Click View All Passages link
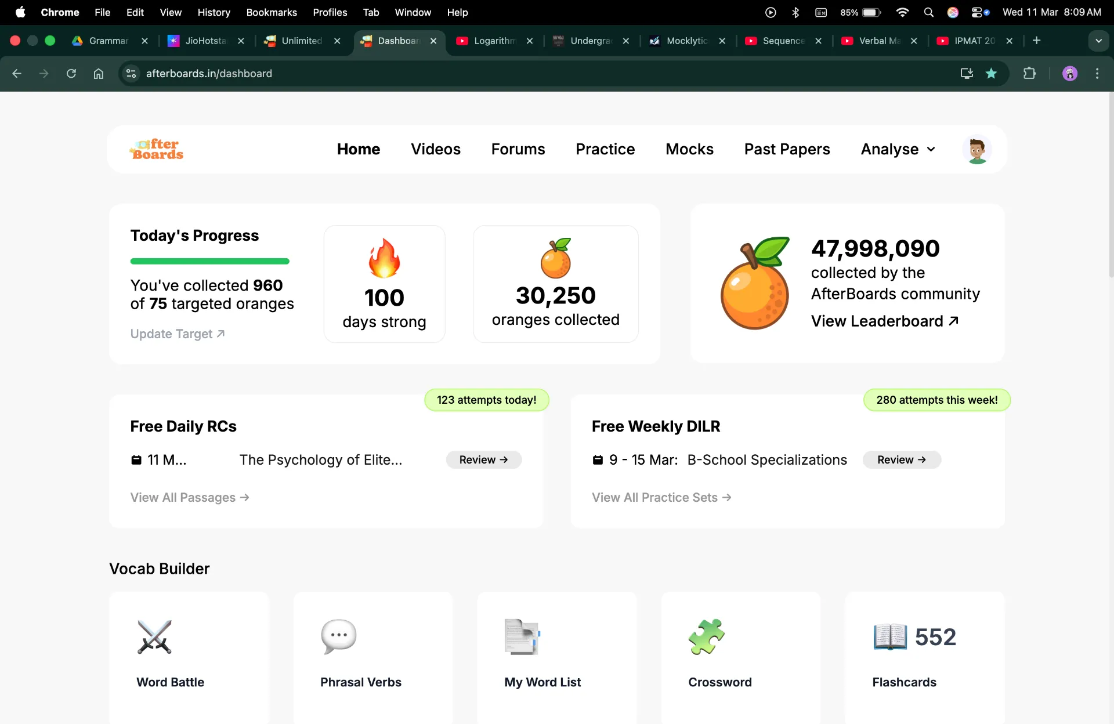Viewport: 1114px width, 724px height. tap(190, 497)
